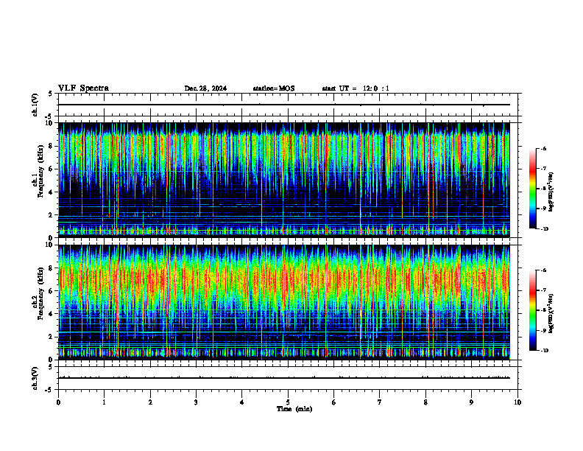
Task: Click the ch.2 colorbar log(PSD) label
Action: [x=551, y=313]
